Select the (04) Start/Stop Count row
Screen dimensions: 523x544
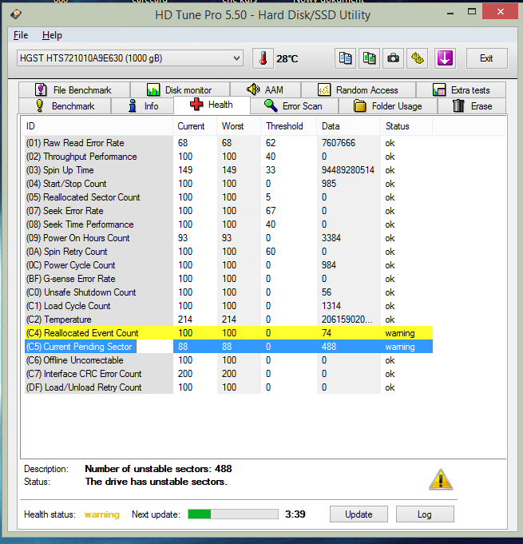(229, 184)
